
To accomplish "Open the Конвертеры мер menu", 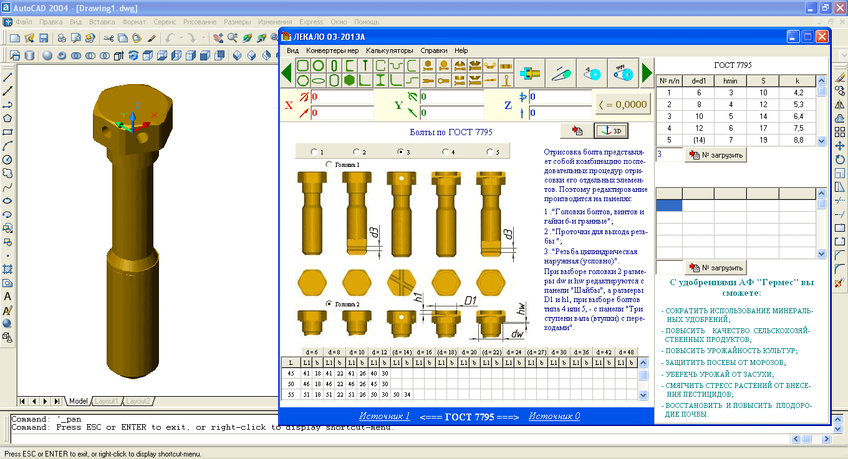I will click(x=332, y=50).
